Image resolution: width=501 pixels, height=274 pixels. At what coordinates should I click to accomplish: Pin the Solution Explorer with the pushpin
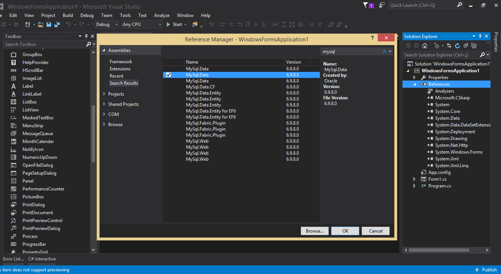pos(480,36)
